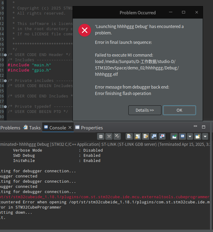Click the #include "main.h" line
The height and width of the screenshot is (232, 213).
pos(29,65)
